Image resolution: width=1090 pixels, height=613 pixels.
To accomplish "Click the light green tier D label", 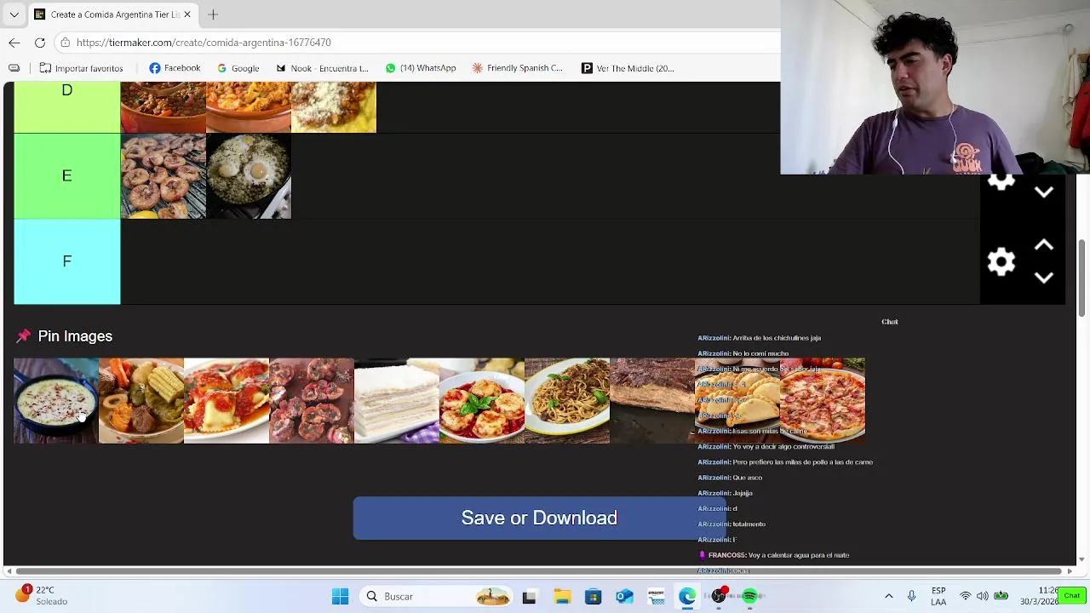I will 67,107.
